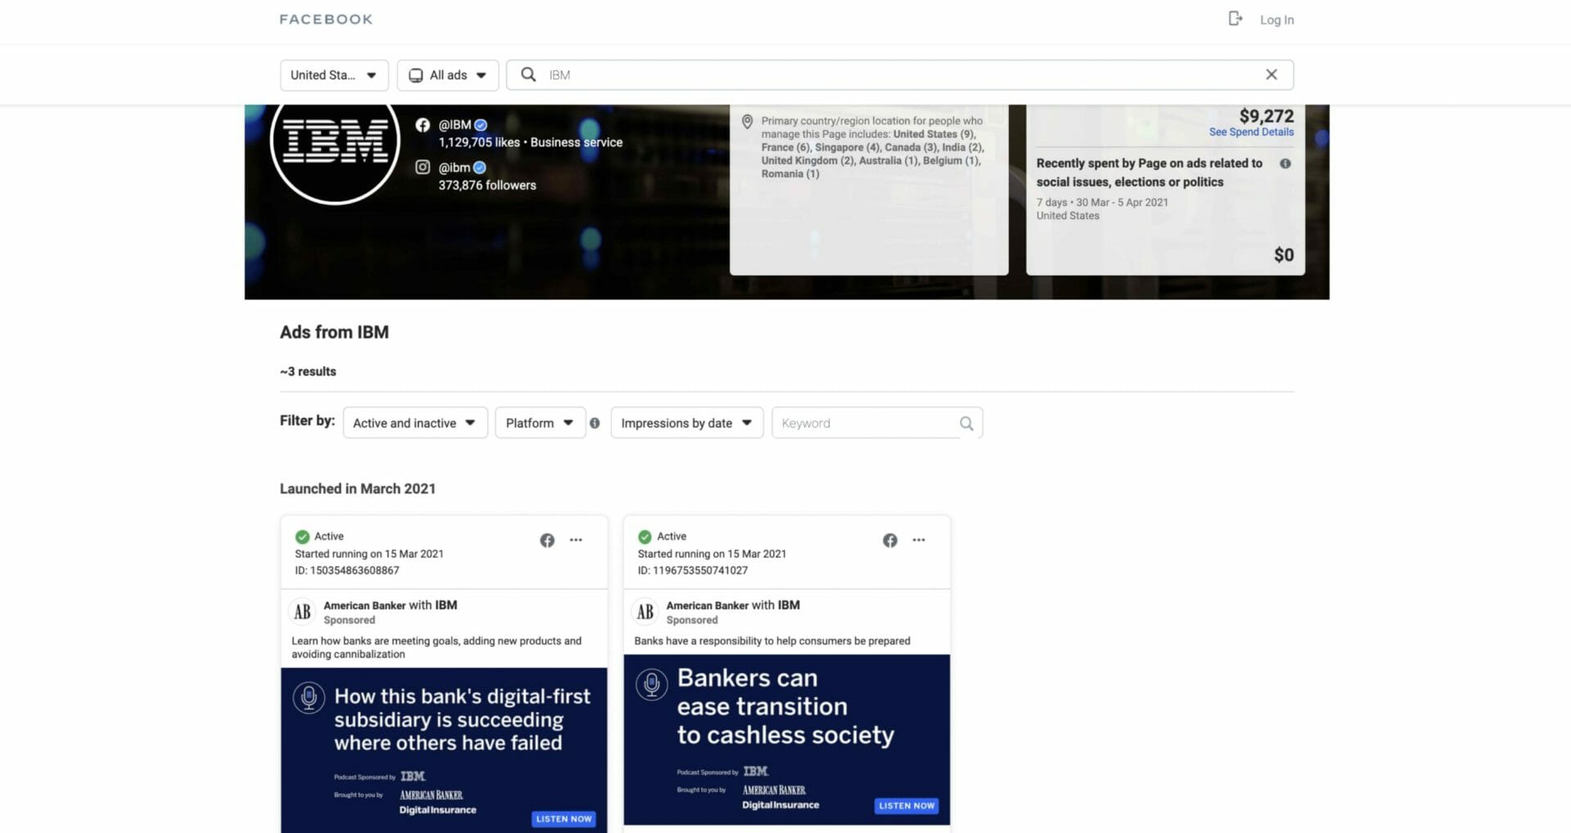Open the digital-first subsidiary ad image
This screenshot has height=833, width=1571.
pos(444,750)
